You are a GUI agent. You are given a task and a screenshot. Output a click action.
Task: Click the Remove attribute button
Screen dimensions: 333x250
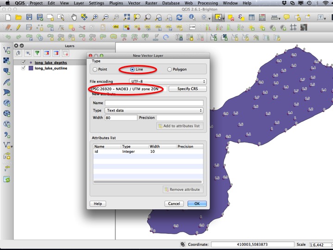(183, 189)
